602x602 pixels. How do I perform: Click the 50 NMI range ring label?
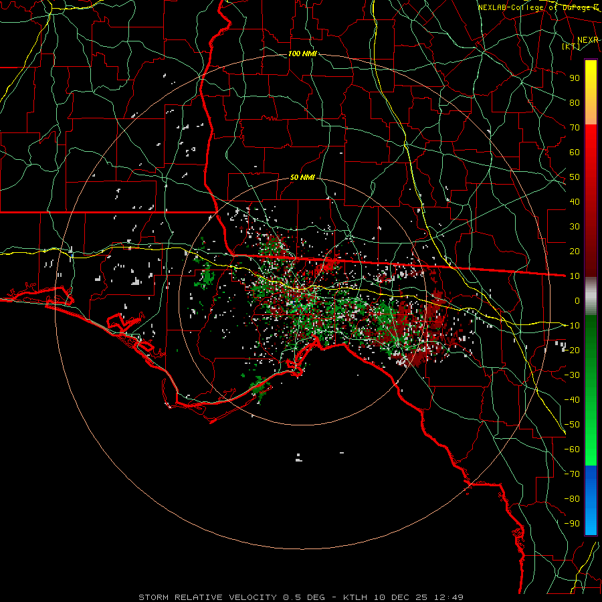(302, 177)
